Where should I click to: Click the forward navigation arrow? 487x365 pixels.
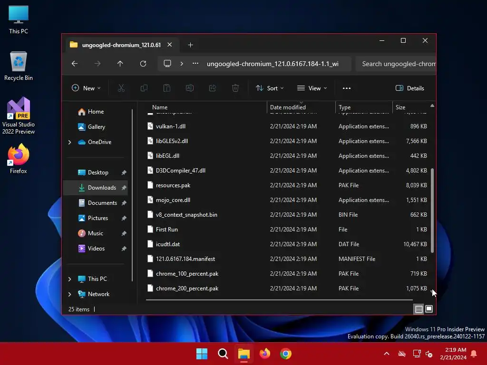[x=97, y=64]
